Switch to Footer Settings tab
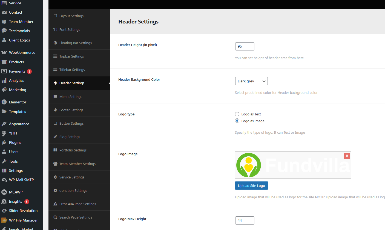385x230 pixels. point(71,110)
